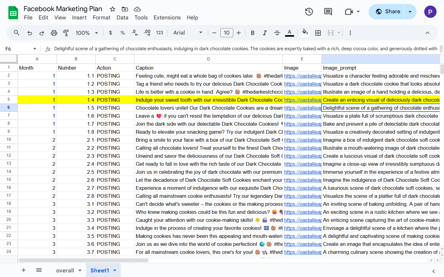Open the Sheet1 tab menu arrow
The height and width of the screenshot is (277, 444).
115,271
